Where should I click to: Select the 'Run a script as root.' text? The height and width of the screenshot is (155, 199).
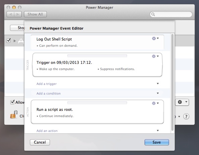[55, 109]
